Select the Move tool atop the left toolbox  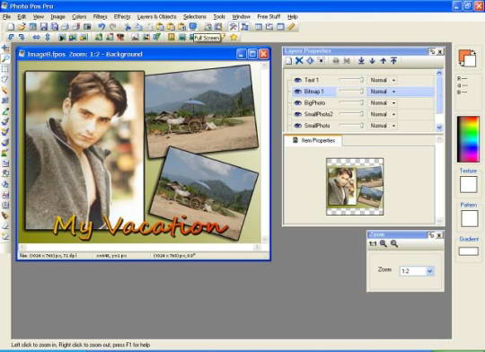pos(5,48)
